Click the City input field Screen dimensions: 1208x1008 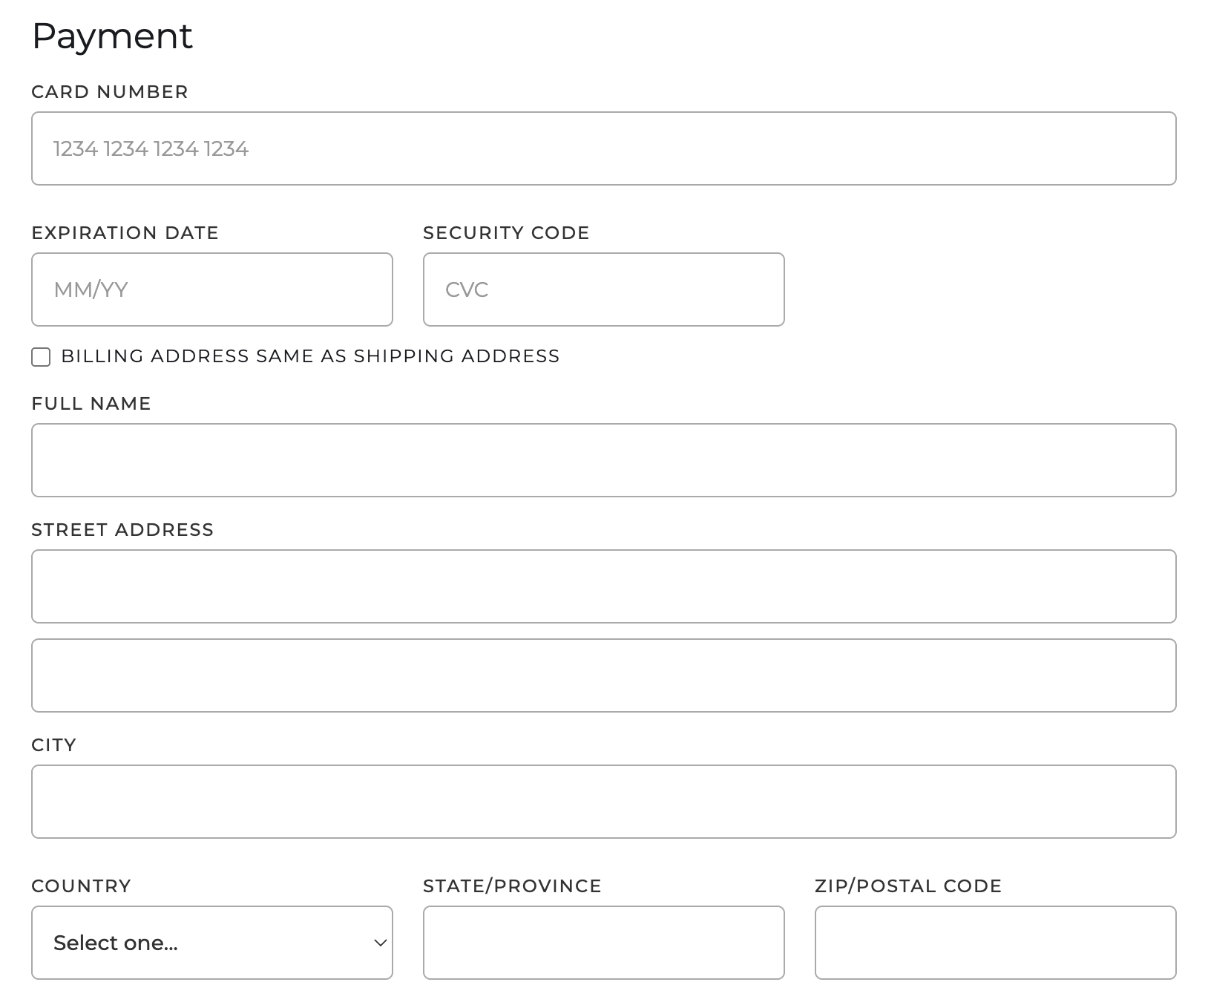(603, 802)
